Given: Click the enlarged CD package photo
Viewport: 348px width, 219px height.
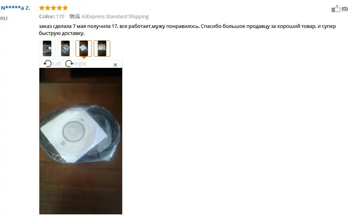Looking at the screenshot, I should [x=81, y=141].
